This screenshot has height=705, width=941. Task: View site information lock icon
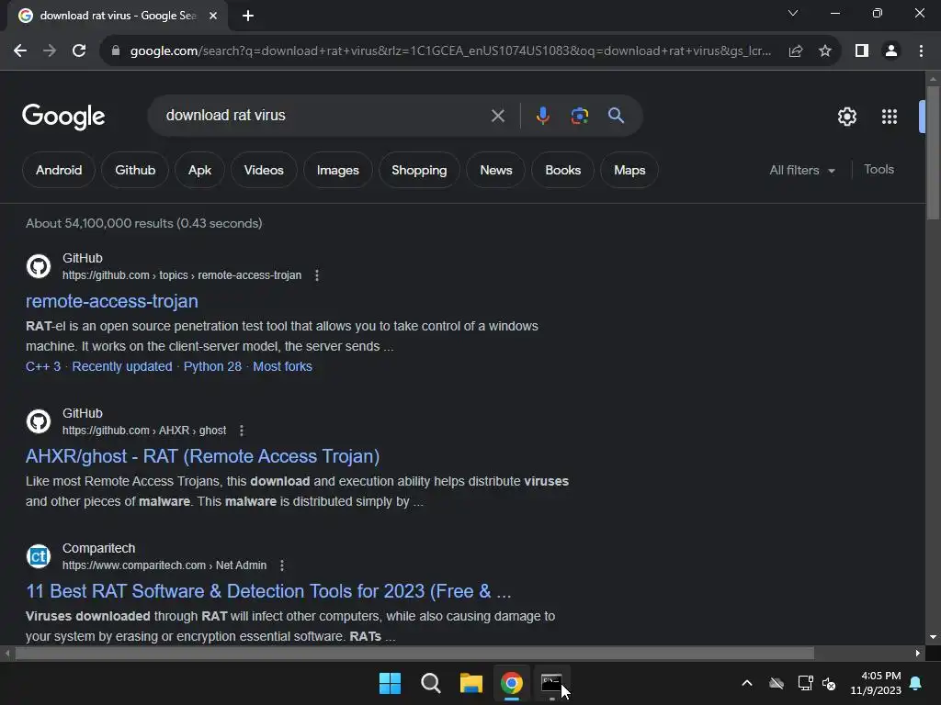116,51
